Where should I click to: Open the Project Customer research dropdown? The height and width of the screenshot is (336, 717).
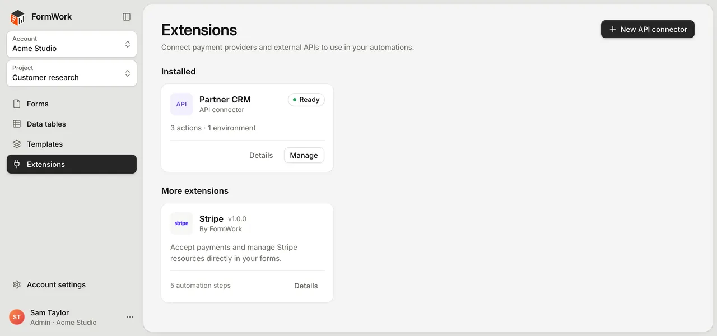[x=72, y=73]
